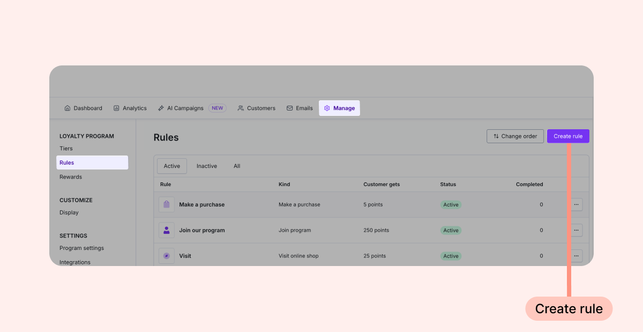Open Analytics from the chart icon tab
This screenshot has width=643, height=332.
click(130, 108)
